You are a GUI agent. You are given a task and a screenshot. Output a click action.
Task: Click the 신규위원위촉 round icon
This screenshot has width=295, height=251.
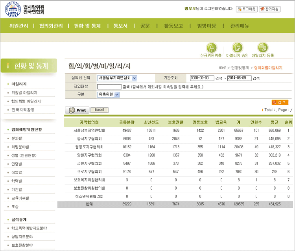tap(211, 48)
